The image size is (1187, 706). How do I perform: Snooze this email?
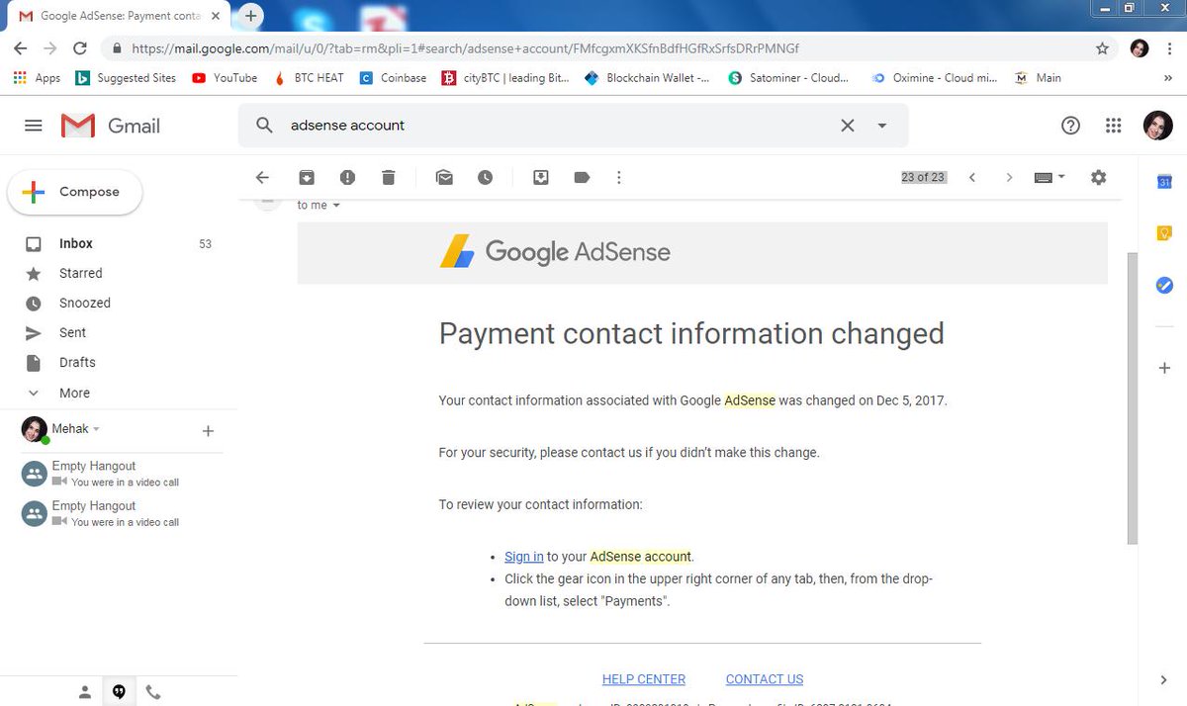tap(485, 178)
